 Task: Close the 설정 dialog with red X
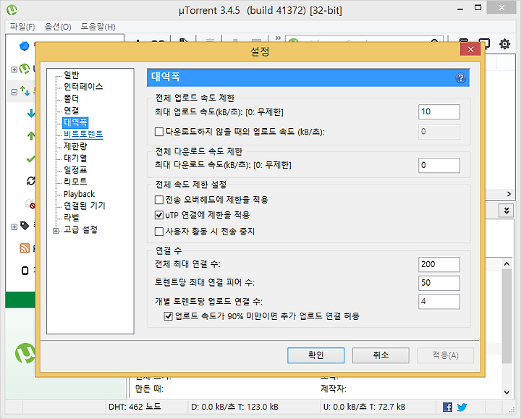click(x=470, y=49)
